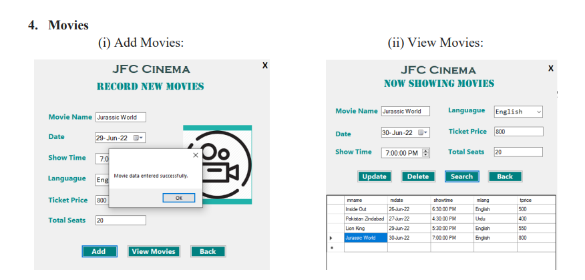The width and height of the screenshot is (585, 280).
Task: Click the movie camera logo image
Action: click(x=218, y=164)
